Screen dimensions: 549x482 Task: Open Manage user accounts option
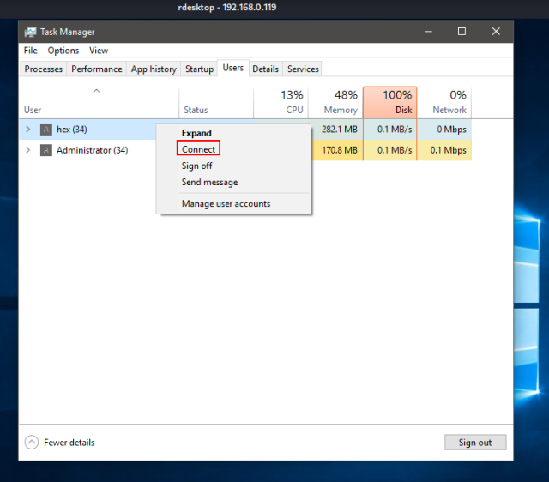click(x=226, y=204)
